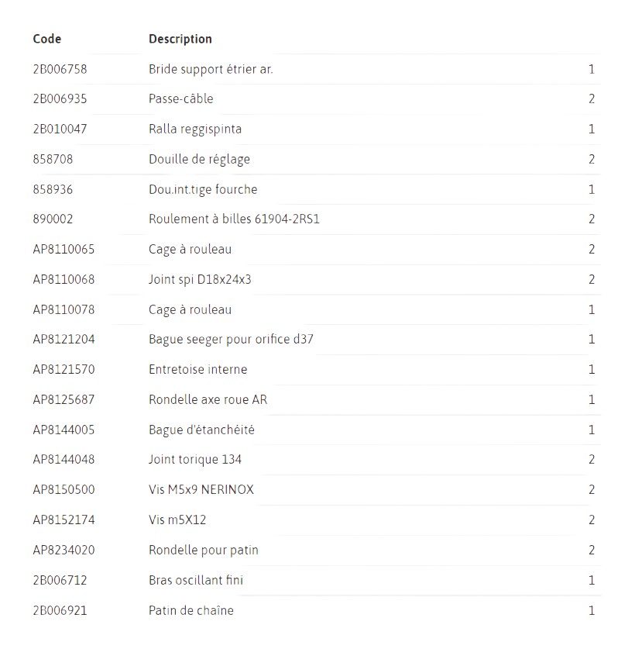635x649 pixels.
Task: Select part code AP8110078
Action: pyautogui.click(x=63, y=309)
